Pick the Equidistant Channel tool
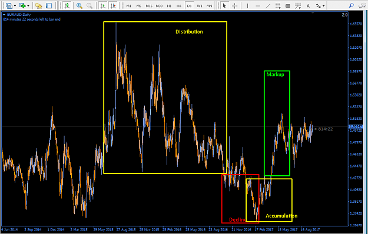This screenshot has height=234, width=368. (x=278, y=6)
